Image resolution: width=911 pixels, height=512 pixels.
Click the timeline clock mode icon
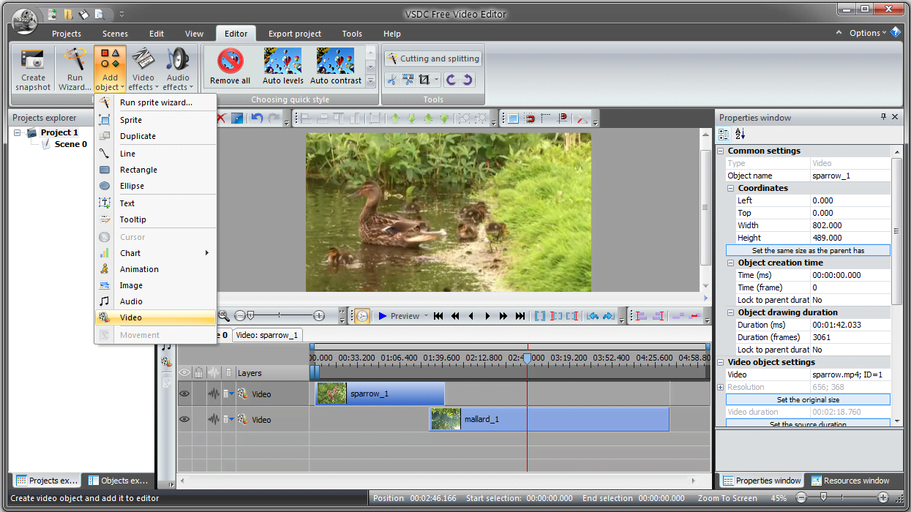coord(361,316)
